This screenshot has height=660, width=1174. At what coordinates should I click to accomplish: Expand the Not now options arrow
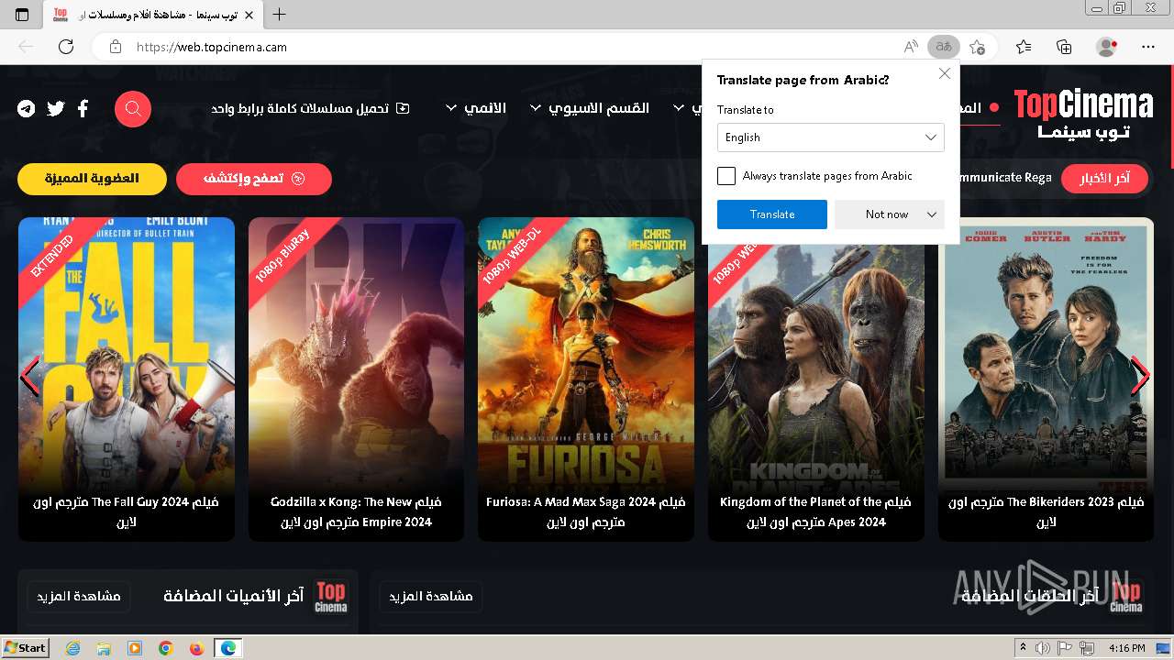tap(932, 214)
